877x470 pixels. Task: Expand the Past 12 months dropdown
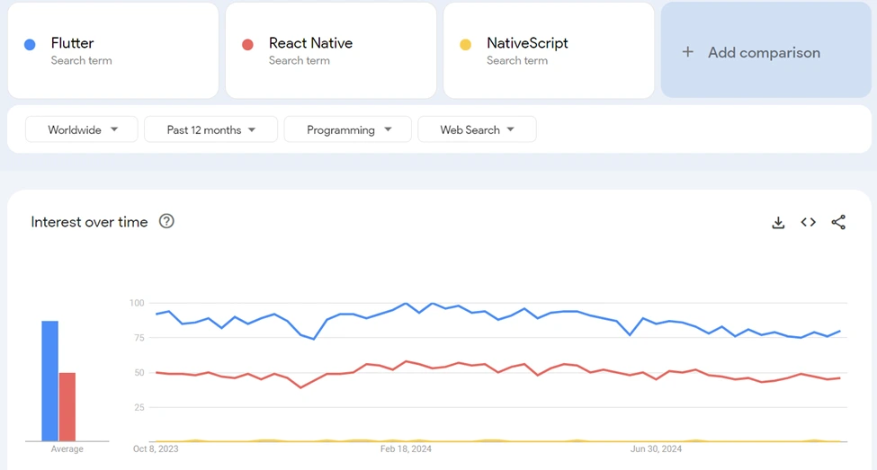[211, 129]
